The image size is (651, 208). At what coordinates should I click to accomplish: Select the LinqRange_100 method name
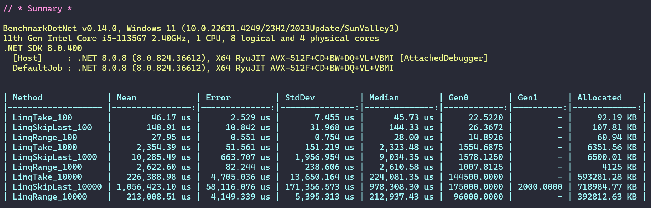(x=45, y=137)
